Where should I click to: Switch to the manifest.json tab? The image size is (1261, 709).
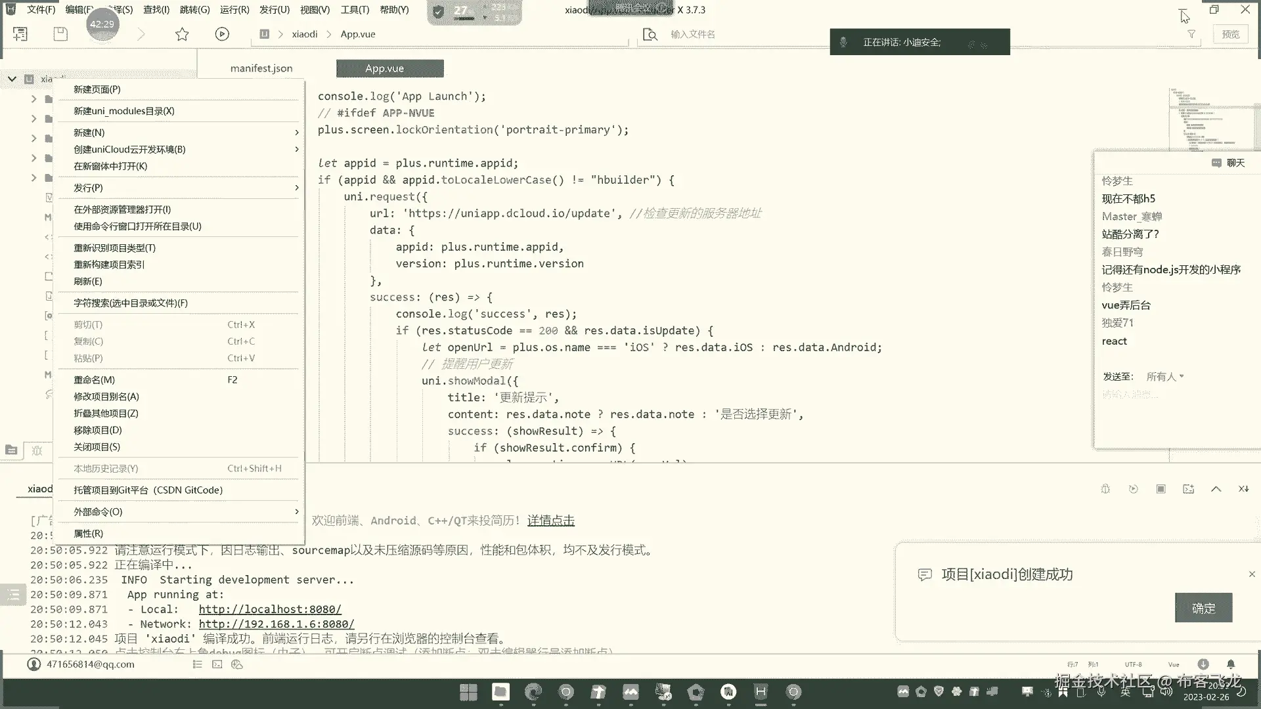tap(261, 68)
